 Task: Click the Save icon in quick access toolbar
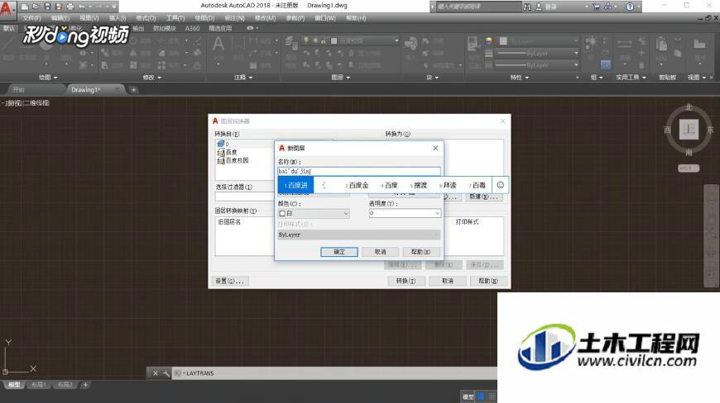pyautogui.click(x=47, y=6)
